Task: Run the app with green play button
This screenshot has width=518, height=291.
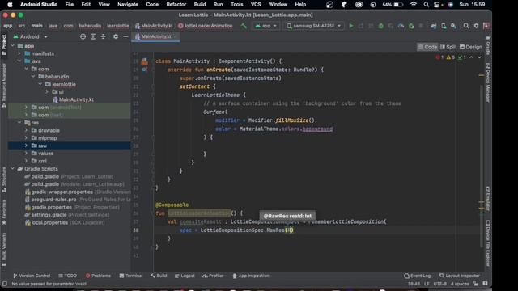Action: 350,26
